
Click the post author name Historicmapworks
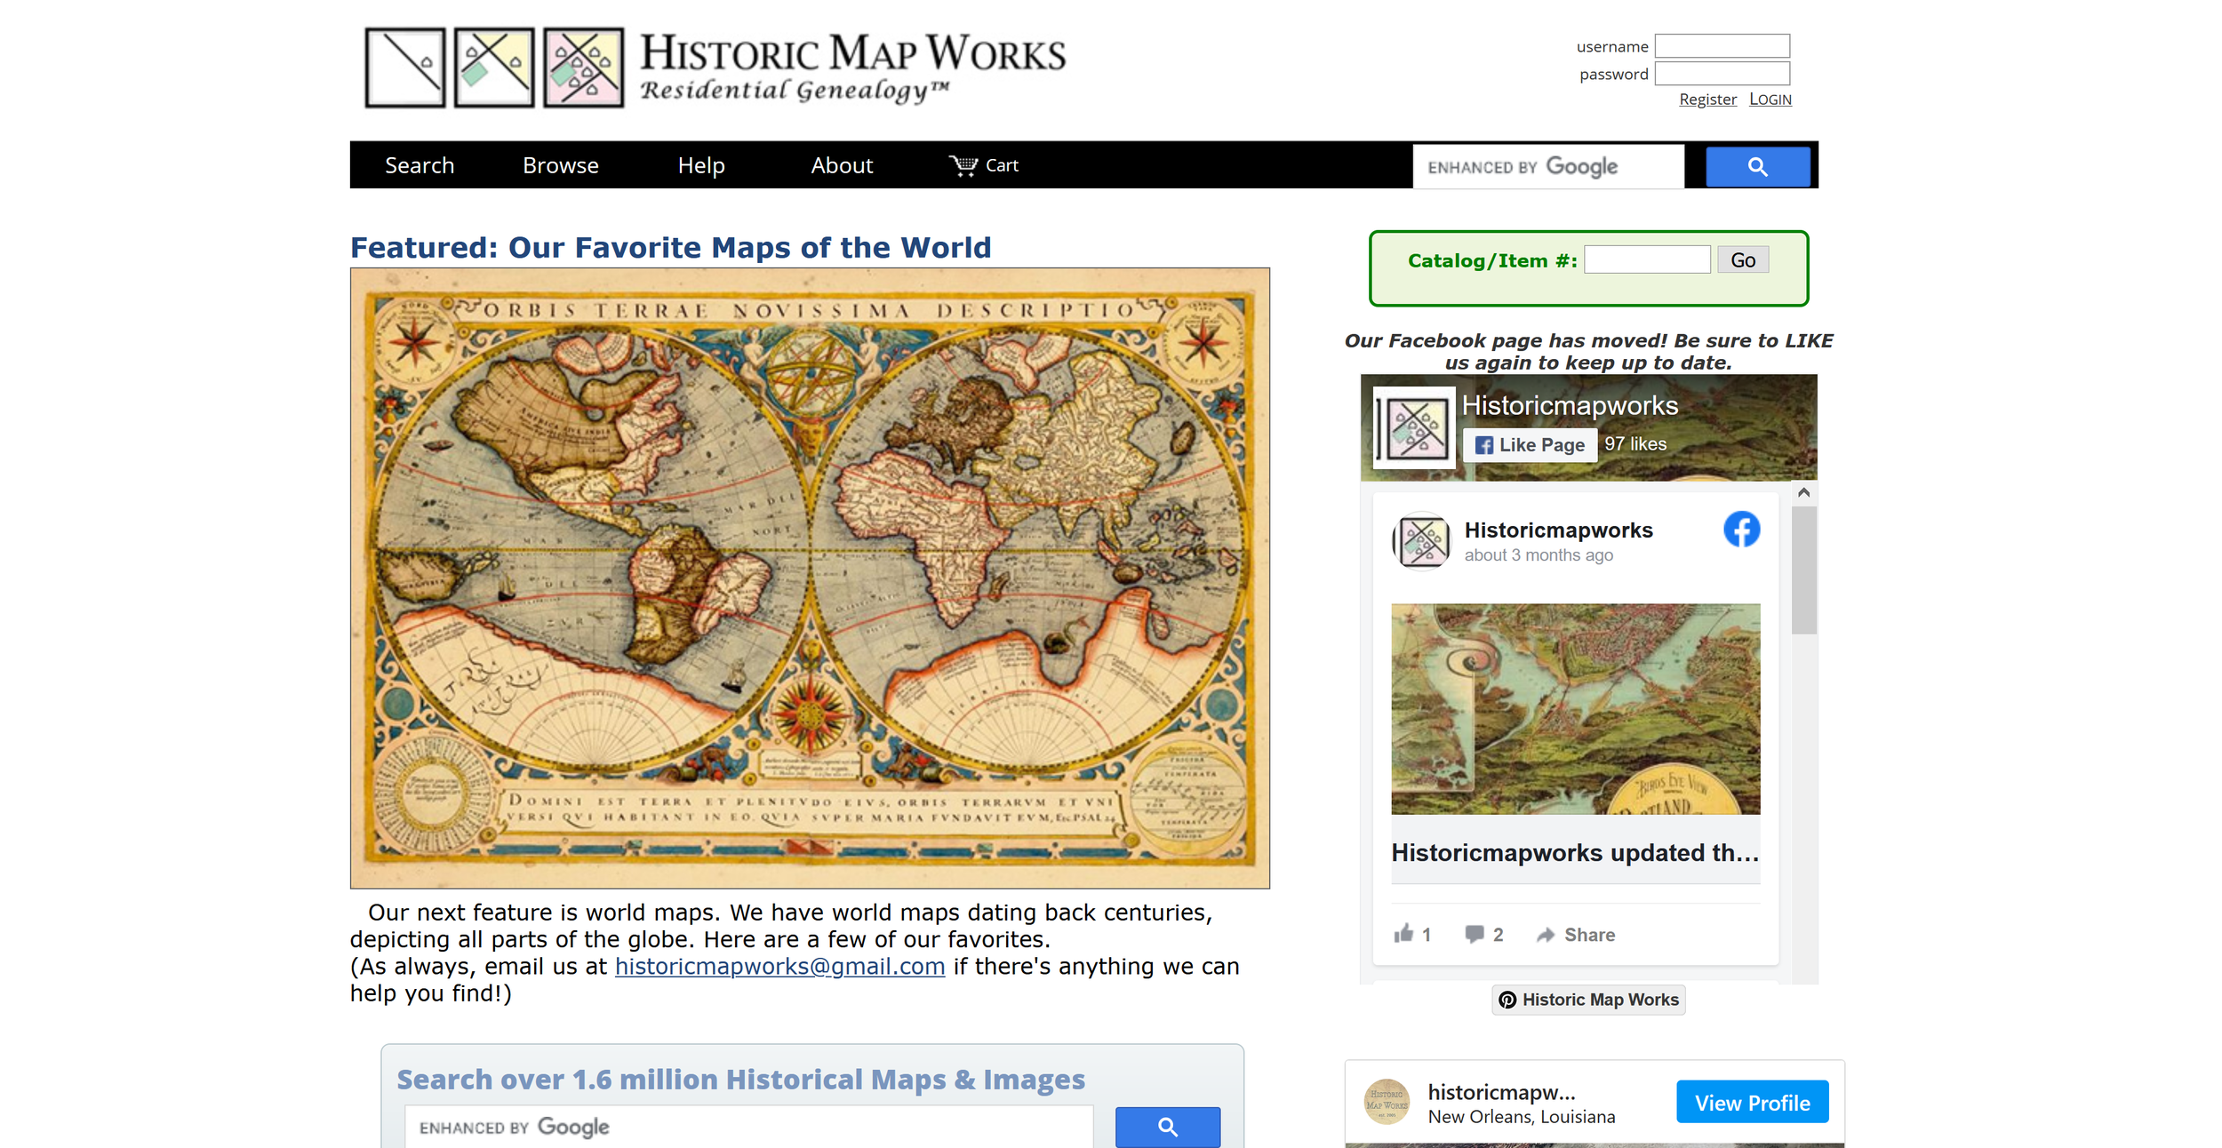(x=1558, y=530)
